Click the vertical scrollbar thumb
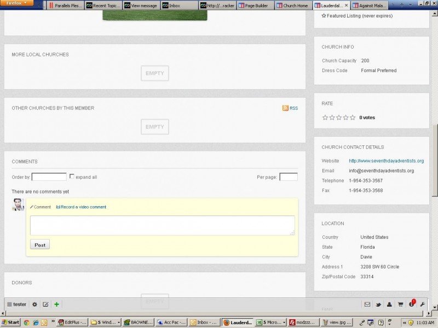Image resolution: width=438 pixels, height=328 pixels. 435,160
